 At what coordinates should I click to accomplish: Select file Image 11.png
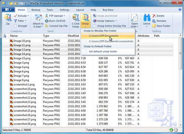click(22, 45)
